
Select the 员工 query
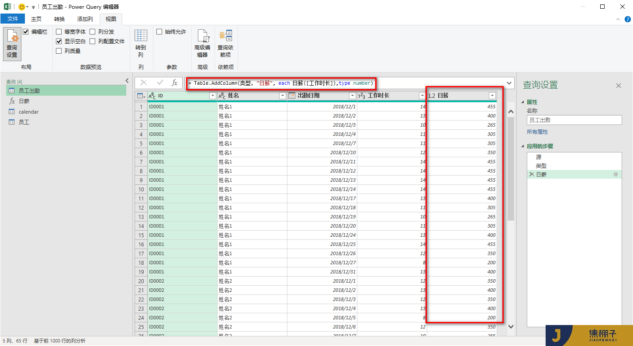tap(66, 122)
